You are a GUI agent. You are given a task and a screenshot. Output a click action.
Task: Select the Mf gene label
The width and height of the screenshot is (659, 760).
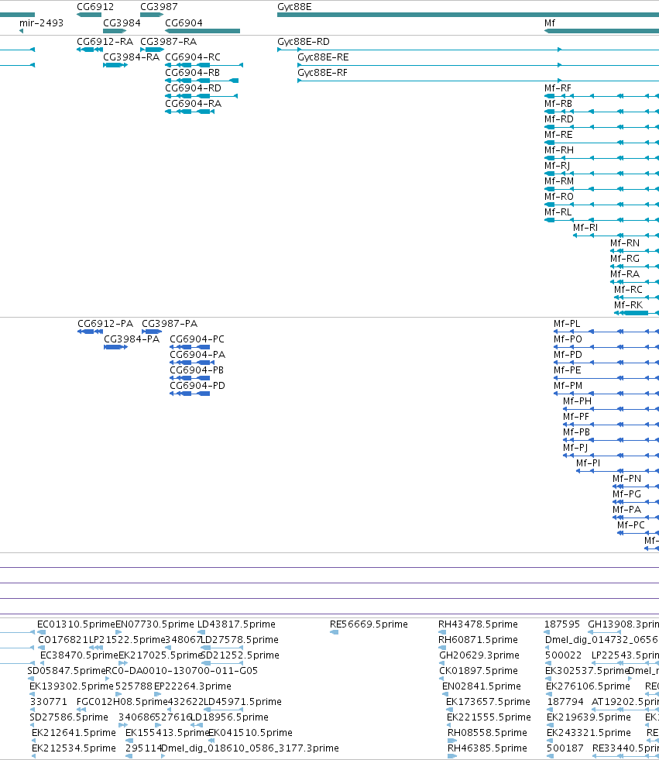(x=550, y=23)
